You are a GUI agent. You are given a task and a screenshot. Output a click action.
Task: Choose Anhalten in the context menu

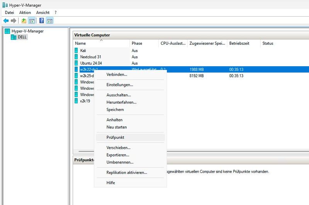tap(130, 120)
